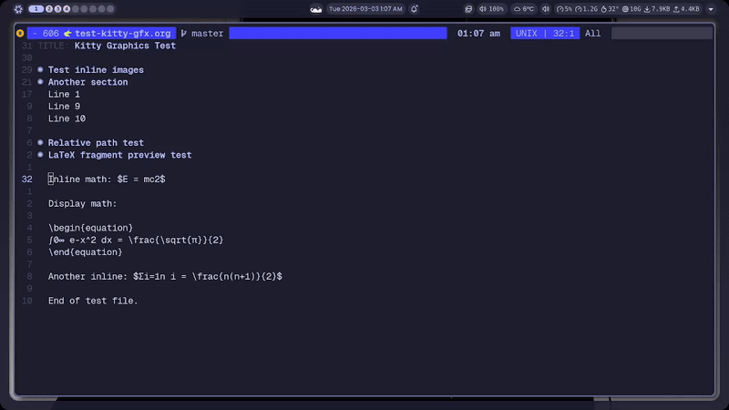729x410 pixels.
Task: Click the notification bell icon
Action: click(414, 9)
